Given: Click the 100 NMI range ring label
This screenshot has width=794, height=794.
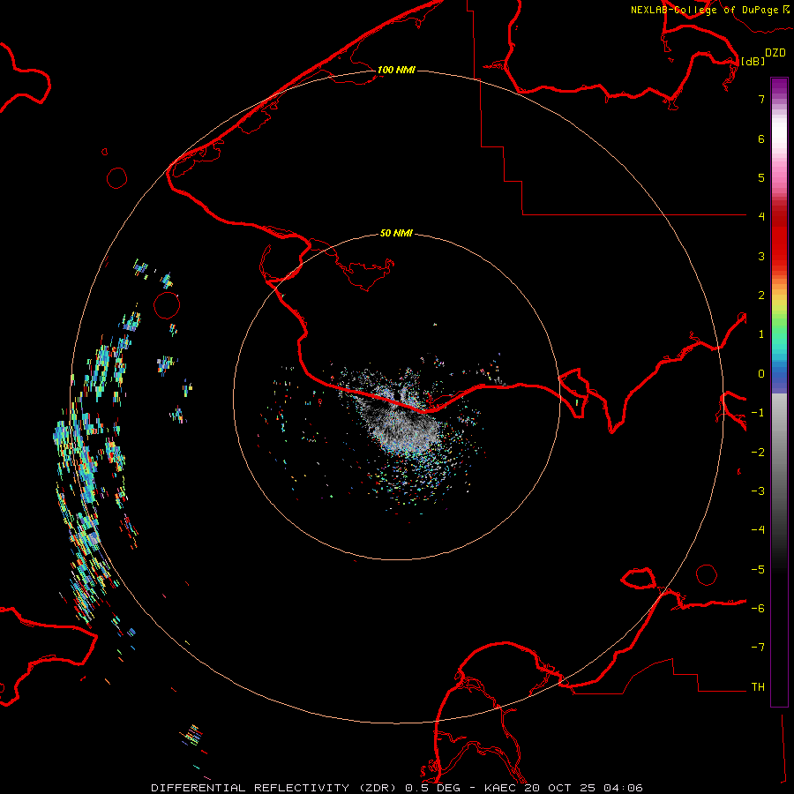Looking at the screenshot, I should [396, 70].
